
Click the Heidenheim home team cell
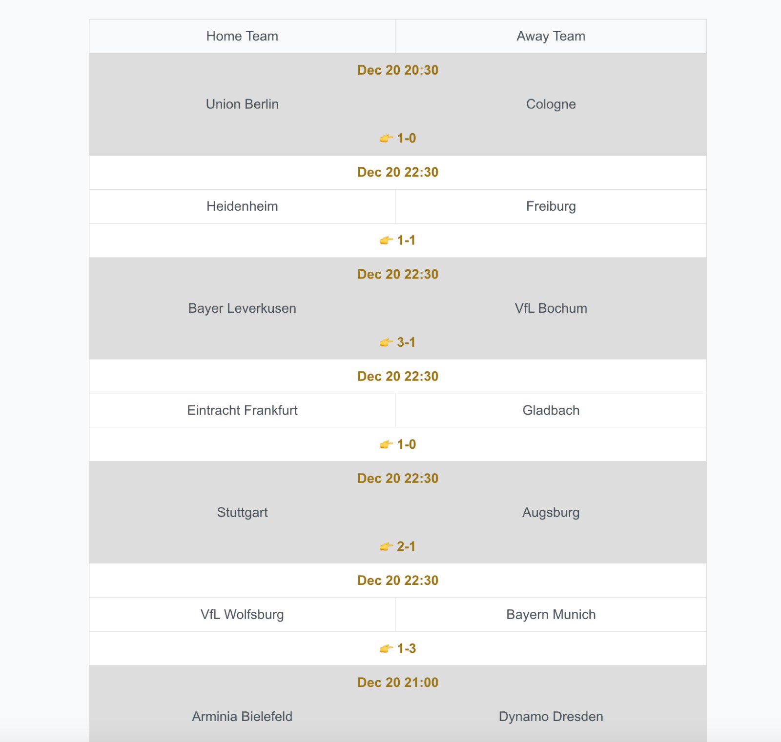tap(242, 206)
